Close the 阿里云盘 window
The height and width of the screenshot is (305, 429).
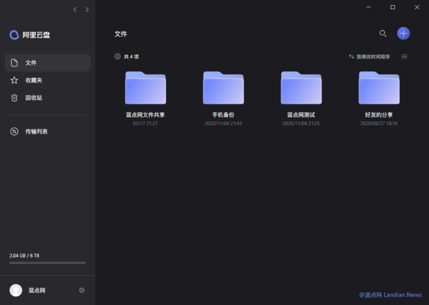coord(417,7)
